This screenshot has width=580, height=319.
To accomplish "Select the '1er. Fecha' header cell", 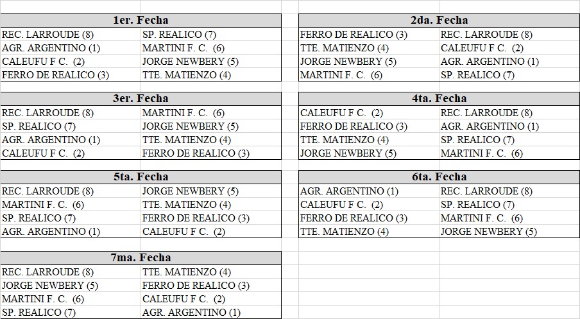I will (x=141, y=21).
